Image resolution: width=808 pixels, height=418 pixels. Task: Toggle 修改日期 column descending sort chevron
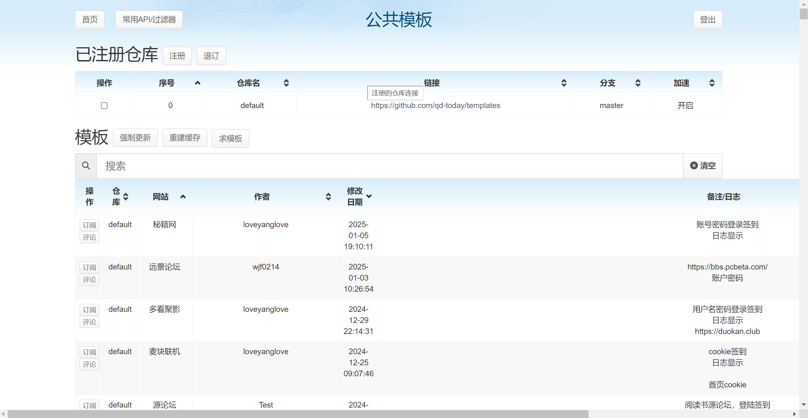369,196
